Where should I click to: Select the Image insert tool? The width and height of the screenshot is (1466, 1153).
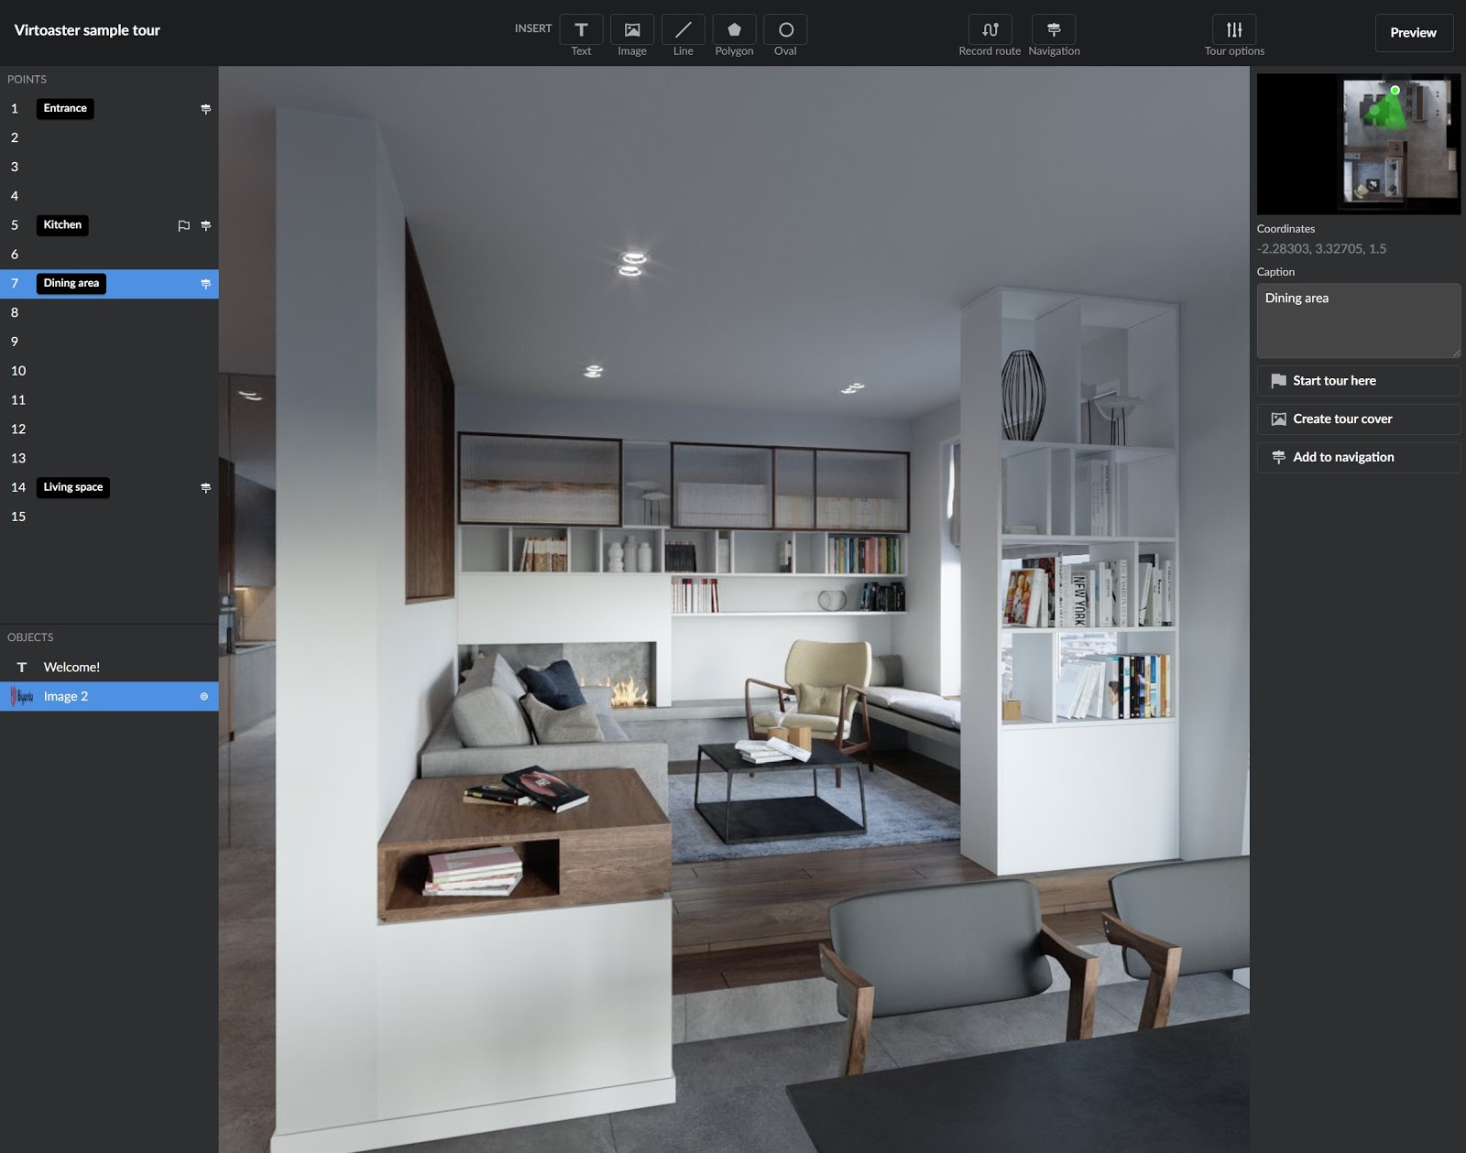632,30
